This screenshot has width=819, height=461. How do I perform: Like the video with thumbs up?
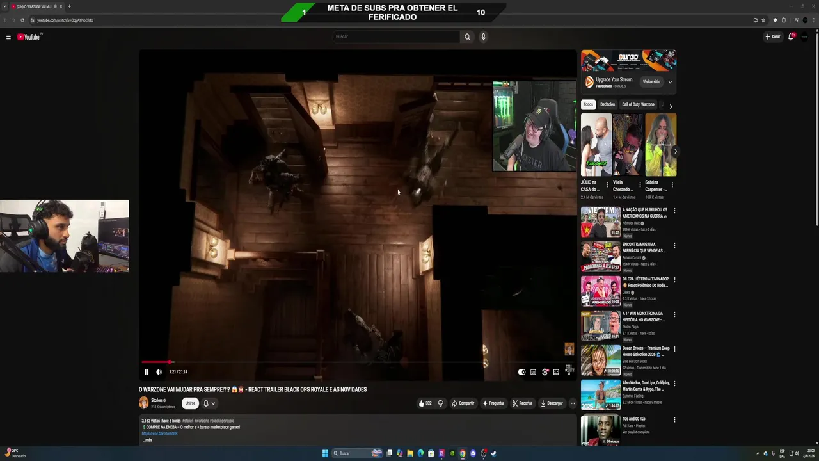coord(425,403)
